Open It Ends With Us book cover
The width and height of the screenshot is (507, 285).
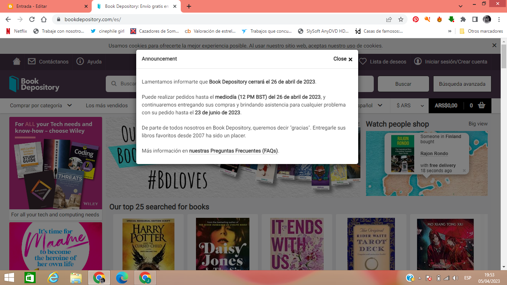297,244
